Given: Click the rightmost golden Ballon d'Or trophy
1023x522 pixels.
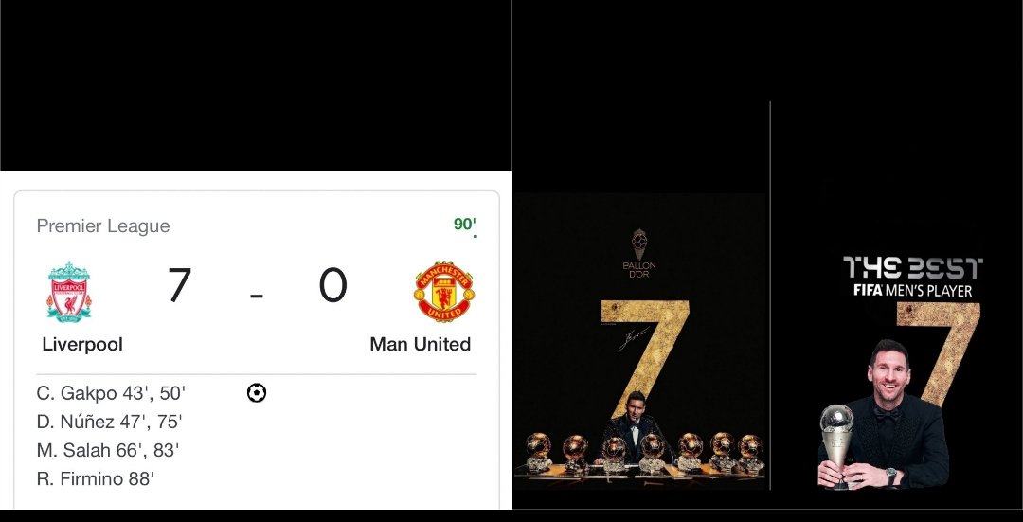Looking at the screenshot, I should (750, 454).
